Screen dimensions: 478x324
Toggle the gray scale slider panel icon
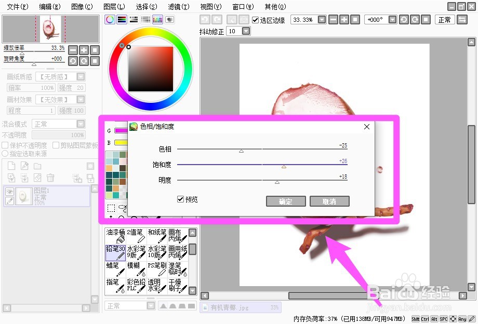click(x=134, y=20)
